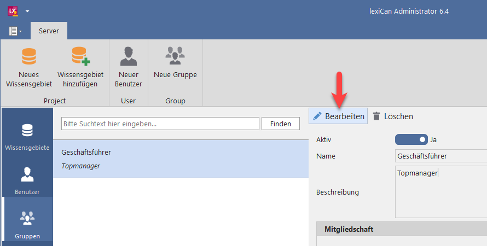Click the Wissensgebiet hinzufügen icon
The image size is (487, 246).
(80, 57)
